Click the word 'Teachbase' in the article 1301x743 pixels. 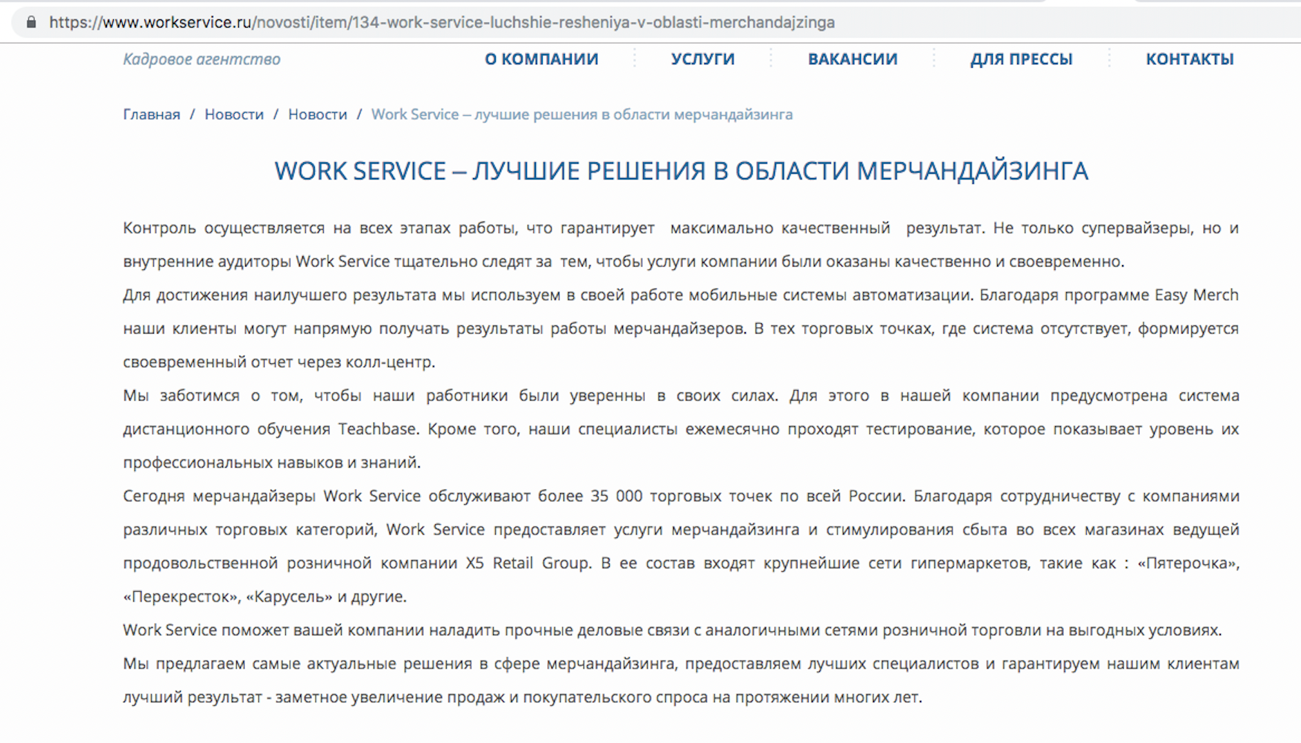(x=377, y=430)
